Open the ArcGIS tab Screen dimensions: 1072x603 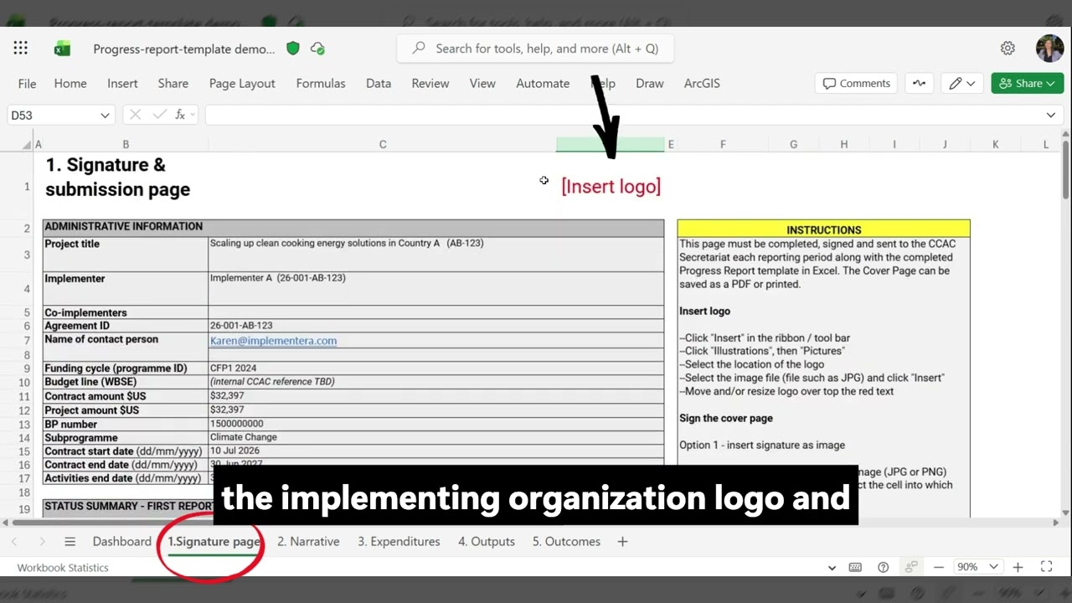coord(702,83)
